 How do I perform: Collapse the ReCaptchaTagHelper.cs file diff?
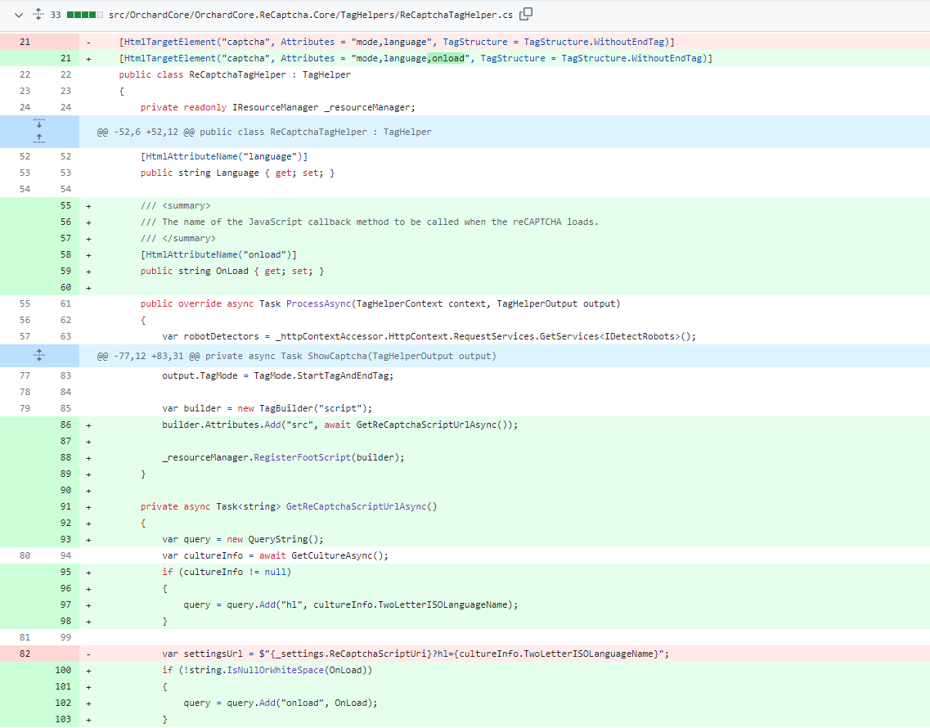[x=18, y=15]
